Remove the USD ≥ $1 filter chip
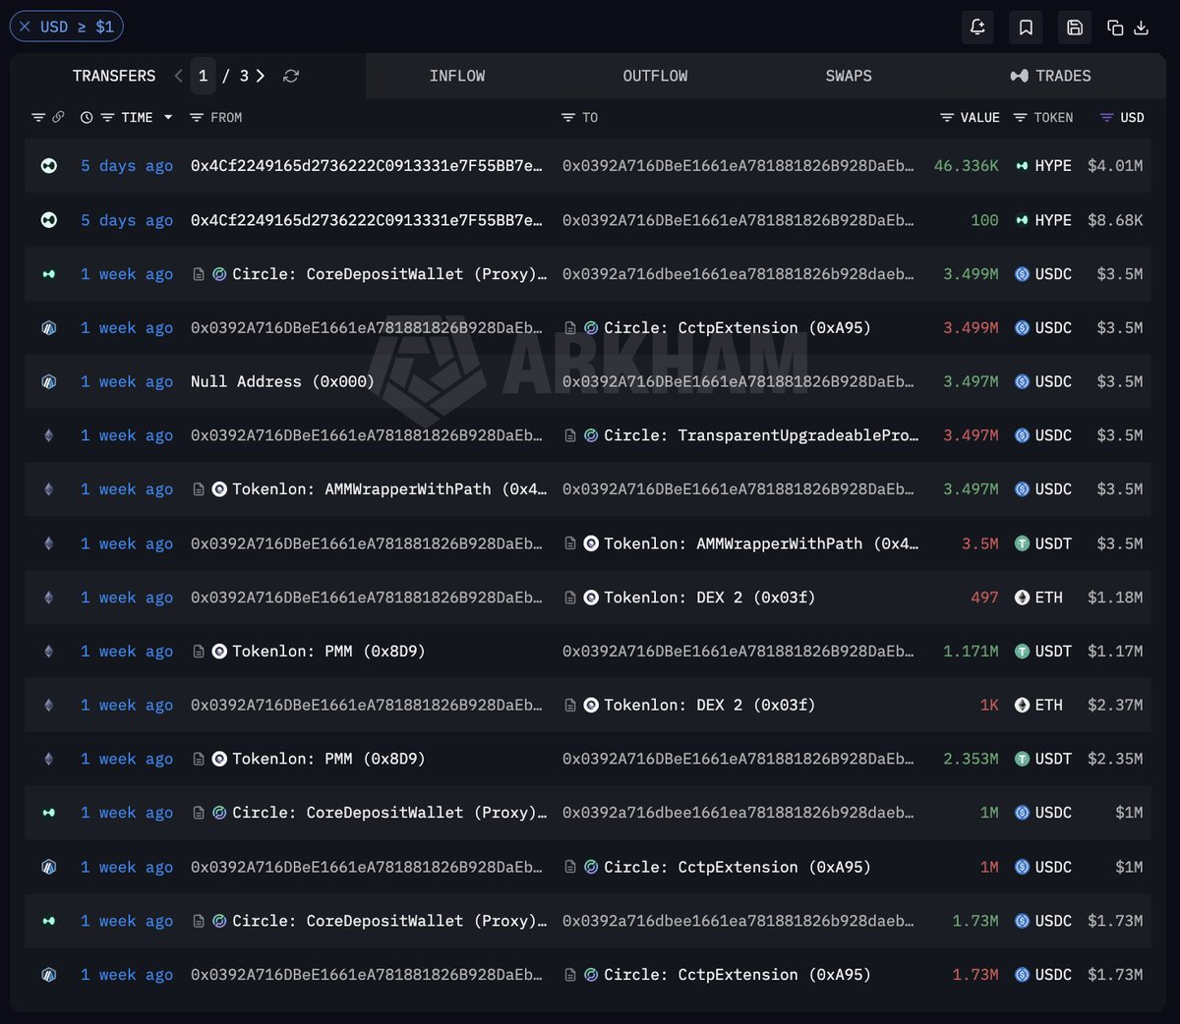Screen dimensions: 1180x1024 [x=25, y=27]
